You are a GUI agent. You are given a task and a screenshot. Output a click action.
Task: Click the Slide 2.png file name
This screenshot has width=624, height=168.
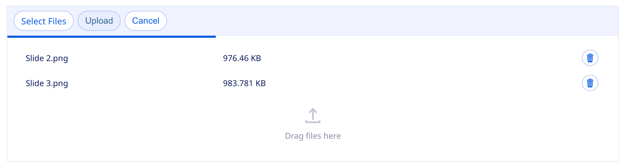pyautogui.click(x=47, y=58)
